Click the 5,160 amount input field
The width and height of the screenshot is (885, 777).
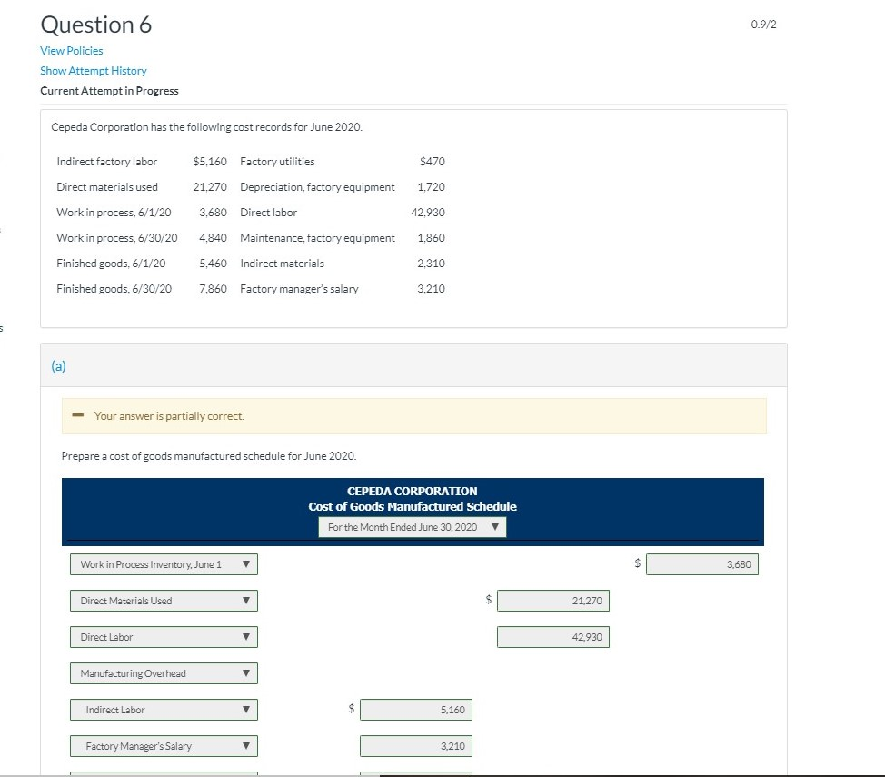[416, 710]
